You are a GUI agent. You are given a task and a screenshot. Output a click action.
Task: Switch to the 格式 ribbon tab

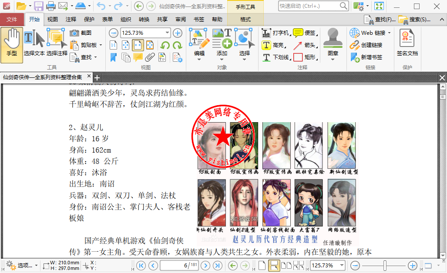click(x=245, y=20)
